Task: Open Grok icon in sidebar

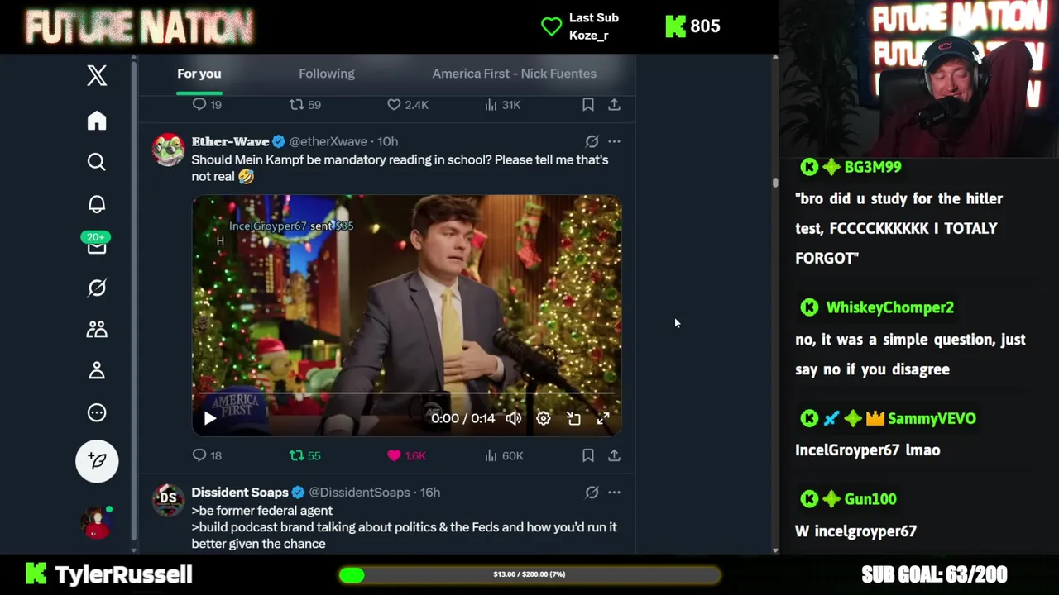Action: (x=97, y=288)
